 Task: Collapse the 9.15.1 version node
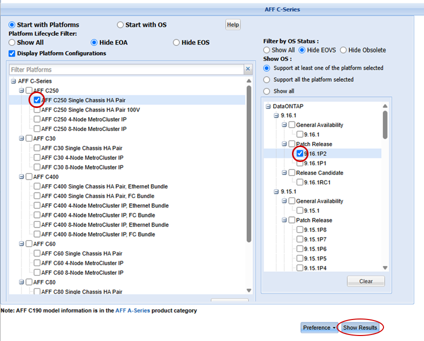[x=276, y=191]
